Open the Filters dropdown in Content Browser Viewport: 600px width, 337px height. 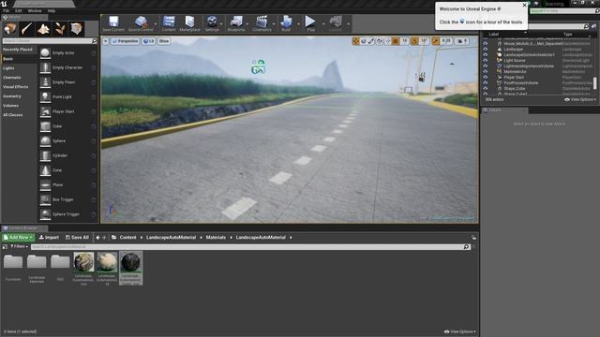[x=19, y=247]
